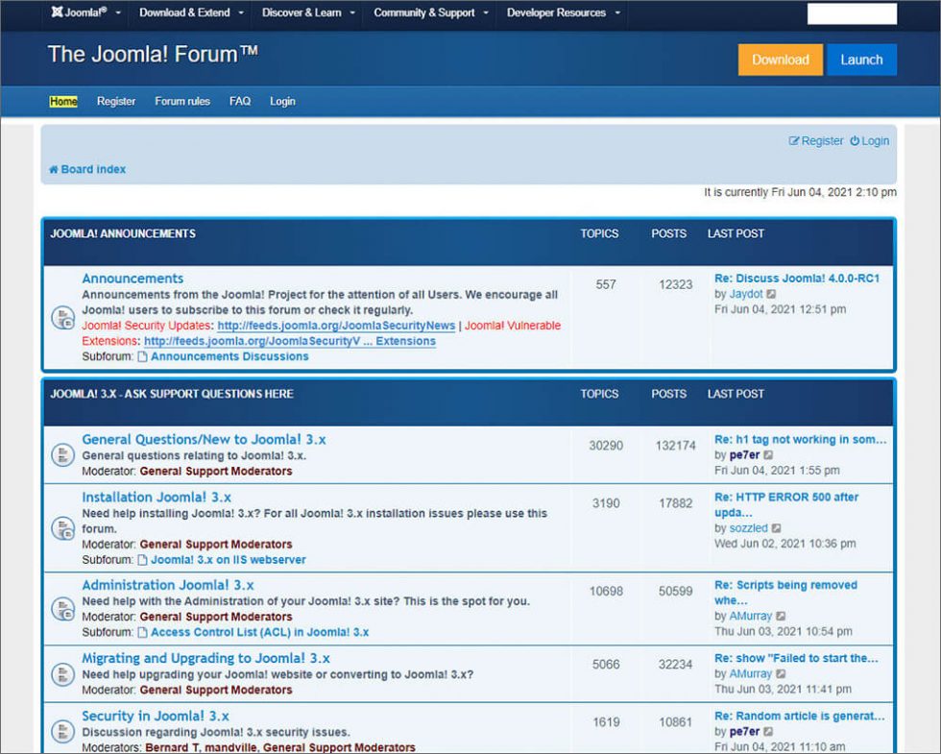Screen dimensions: 941x754
Task: Click Register link with pencil icon
Action: coord(816,141)
